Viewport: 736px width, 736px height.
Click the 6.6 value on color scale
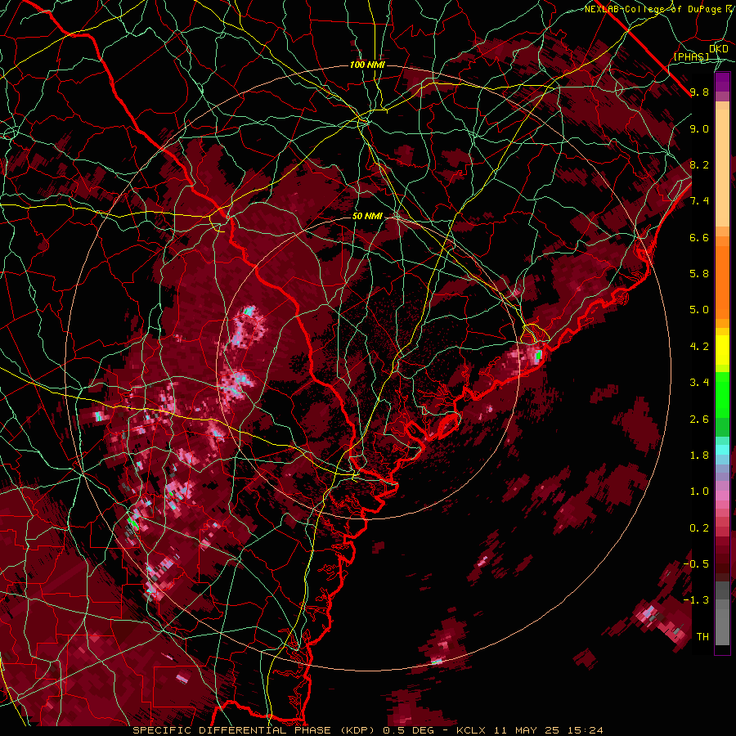point(699,237)
